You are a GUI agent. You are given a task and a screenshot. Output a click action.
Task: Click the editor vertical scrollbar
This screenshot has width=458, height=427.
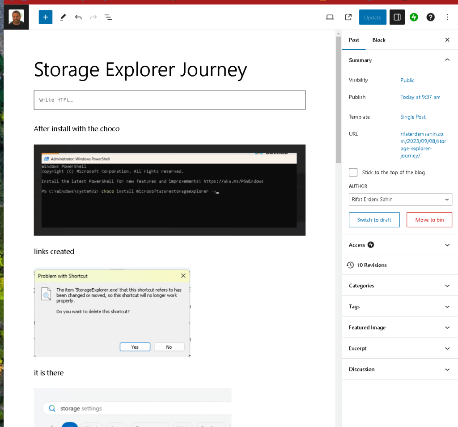coord(338,99)
